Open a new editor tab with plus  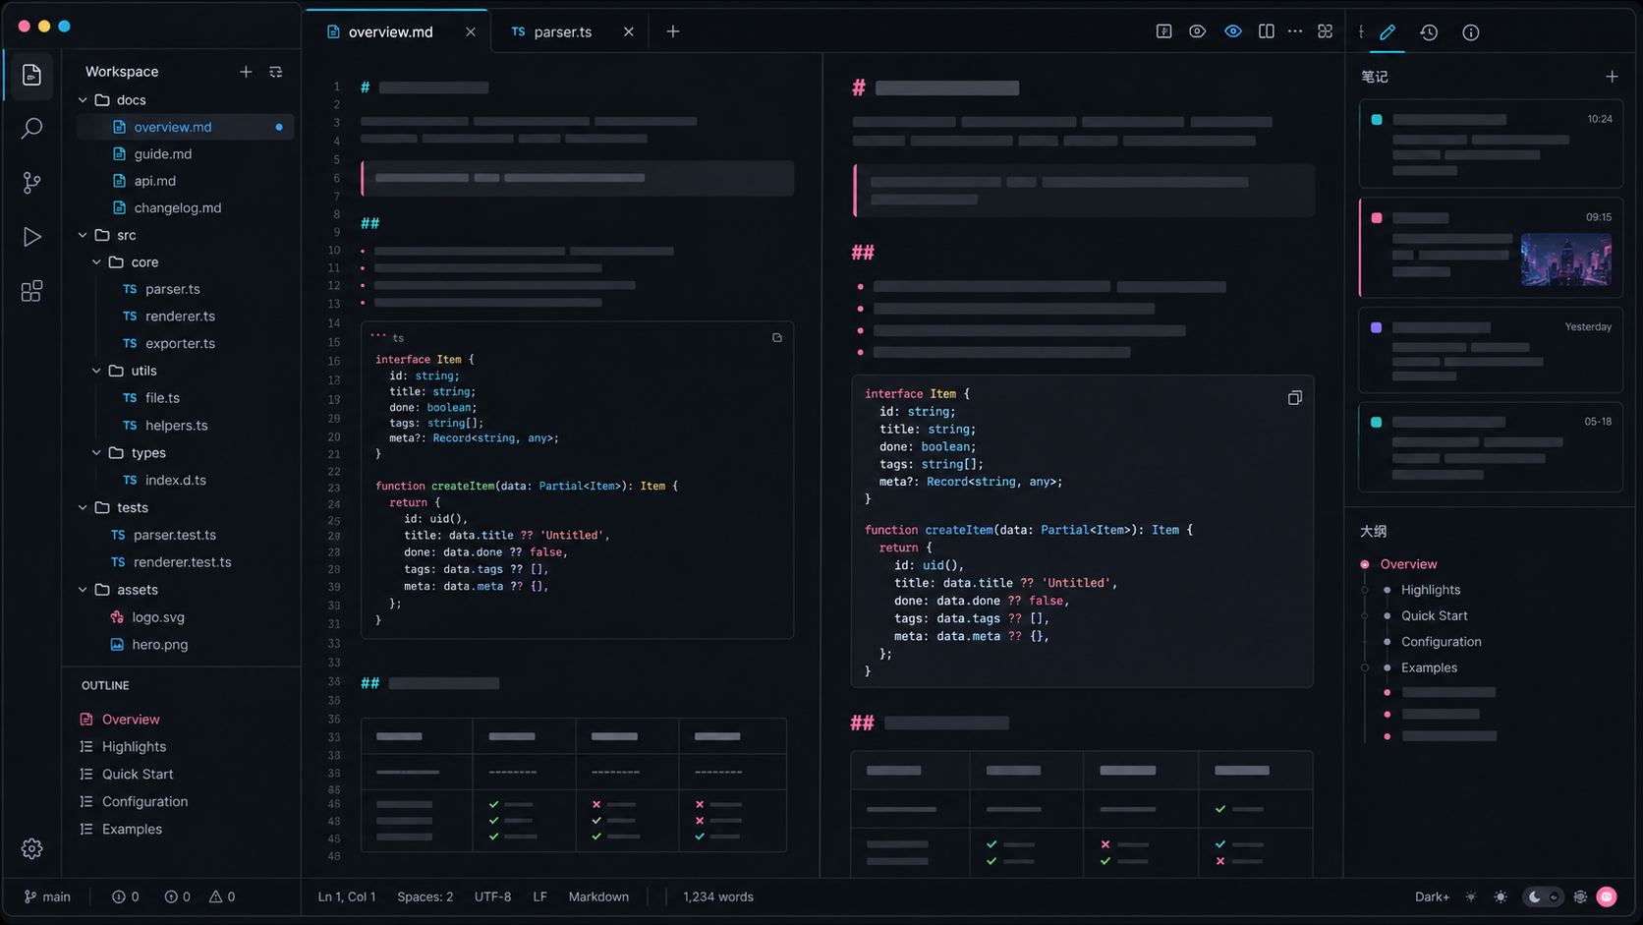[673, 31]
